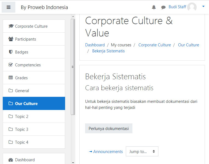This screenshot has width=209, height=164.
Task: Click the Perlunya dokumentasi button
Action: tap(109, 128)
